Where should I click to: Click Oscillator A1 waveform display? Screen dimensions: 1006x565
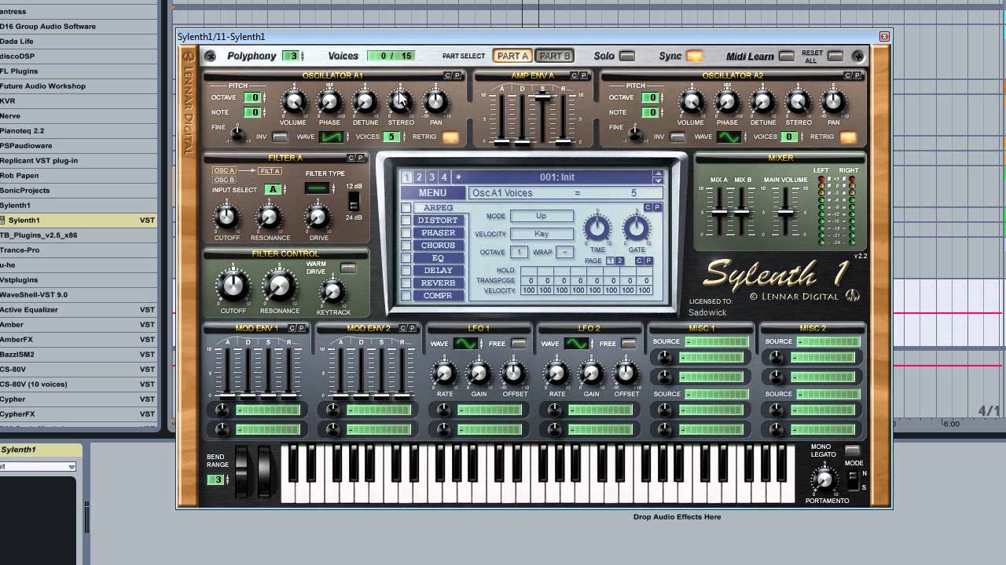click(331, 137)
